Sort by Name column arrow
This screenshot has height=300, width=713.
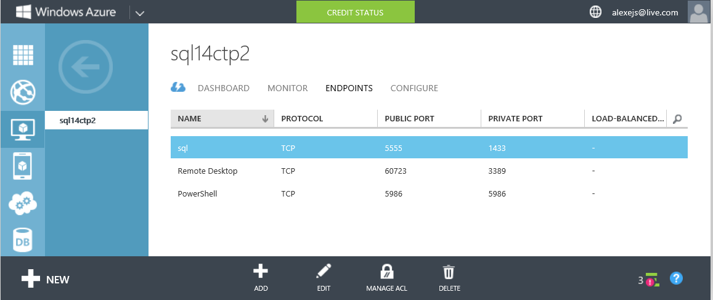pos(265,119)
